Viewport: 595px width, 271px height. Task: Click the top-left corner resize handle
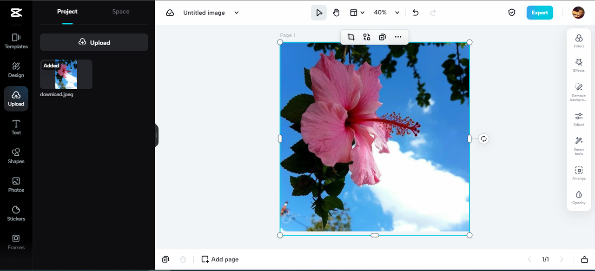pos(280,42)
